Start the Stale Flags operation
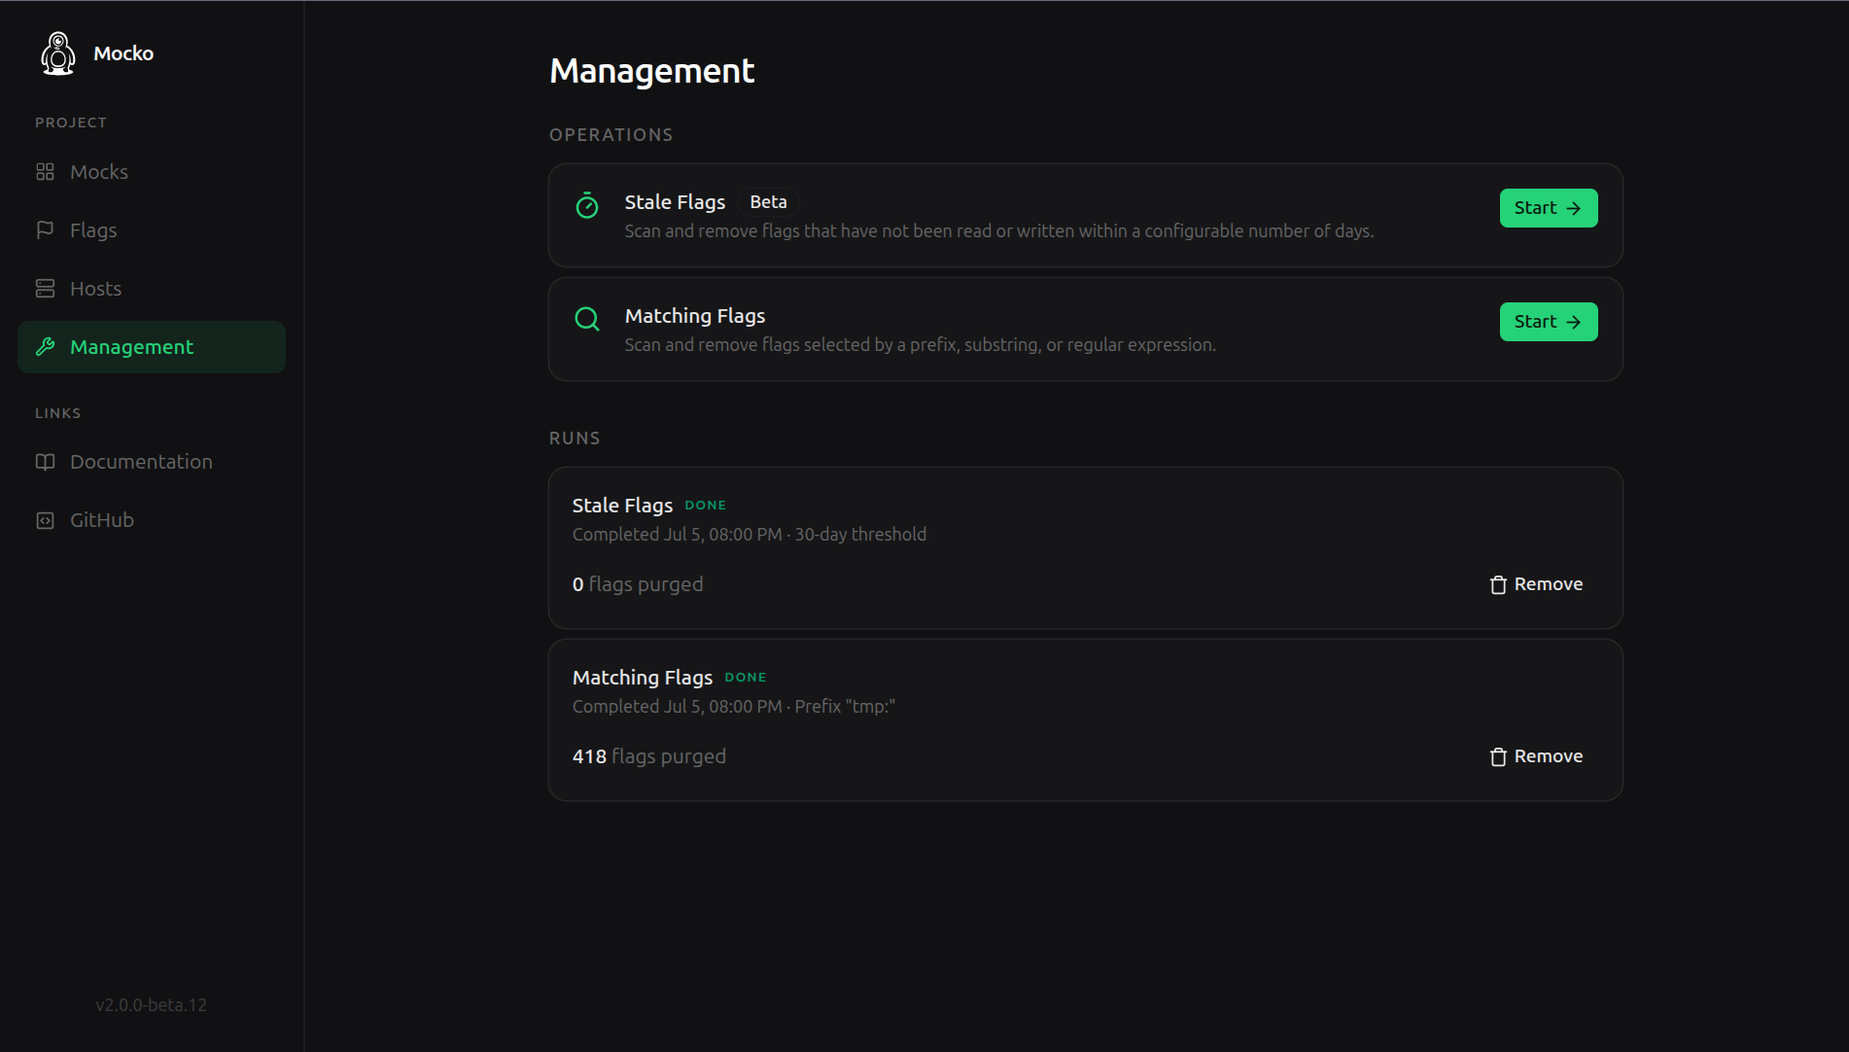Image resolution: width=1849 pixels, height=1052 pixels. click(x=1548, y=208)
